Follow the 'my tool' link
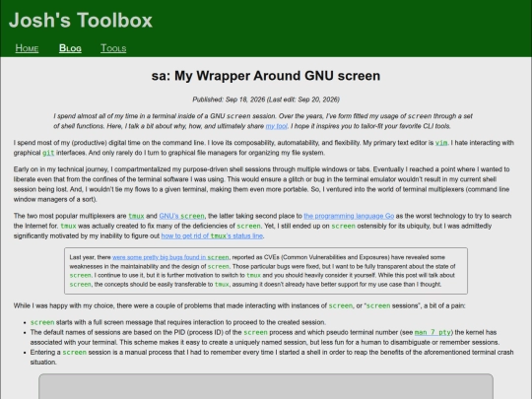This screenshot has width=532, height=399. [x=276, y=126]
